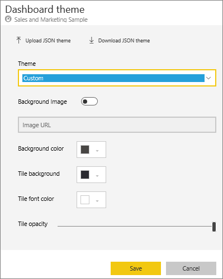The image size is (223, 279).
Task: Toggle the Background Image switch
Action: (89, 102)
